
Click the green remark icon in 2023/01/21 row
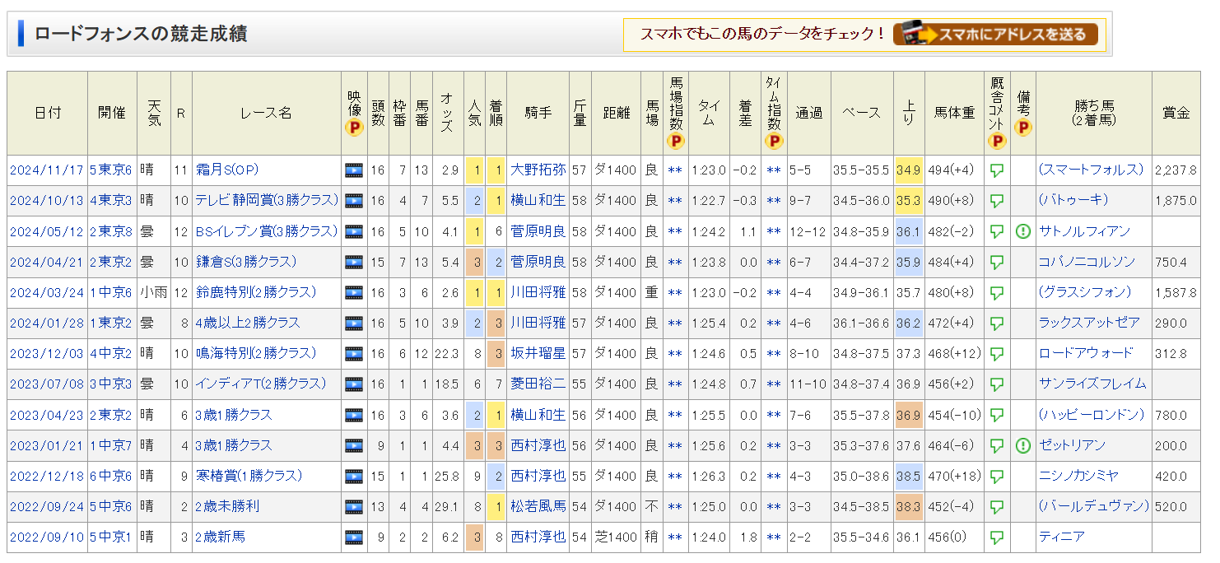tap(1022, 445)
